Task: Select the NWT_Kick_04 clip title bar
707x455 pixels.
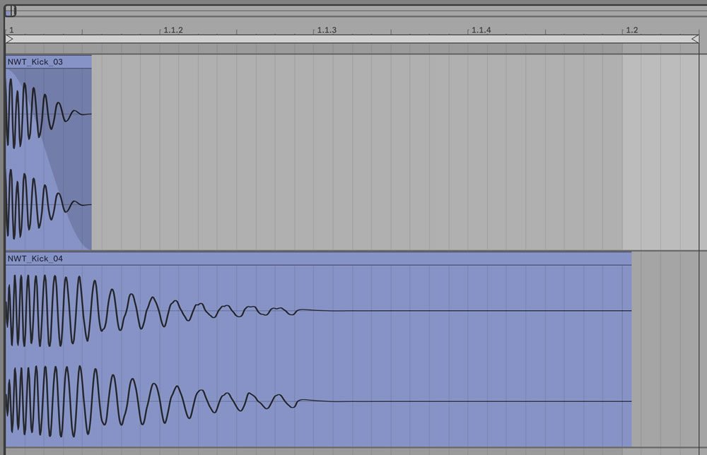Action: [x=318, y=259]
